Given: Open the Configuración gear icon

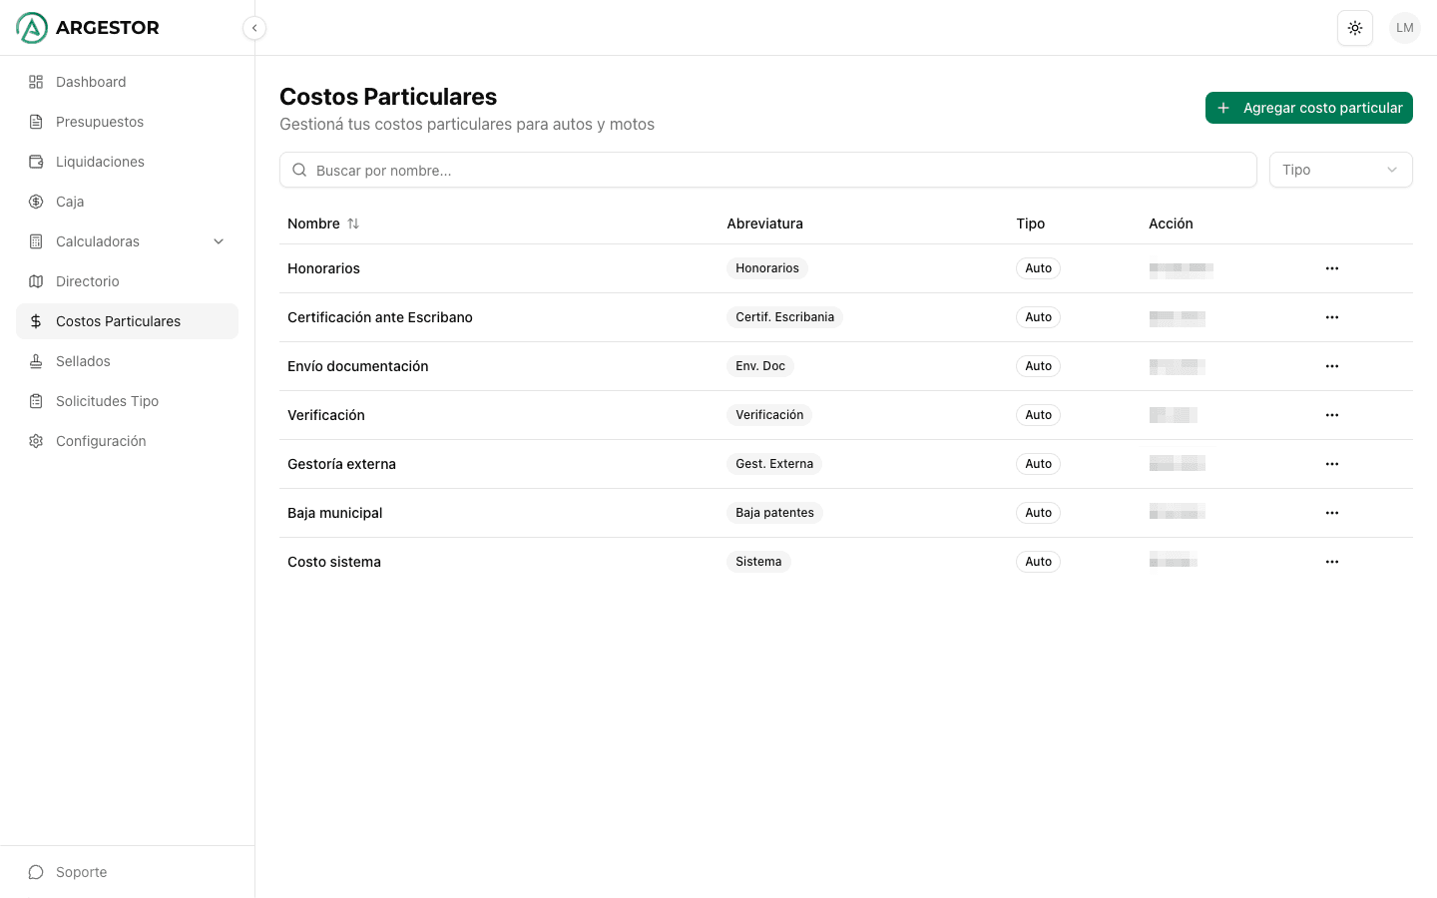Looking at the screenshot, I should click(x=36, y=441).
